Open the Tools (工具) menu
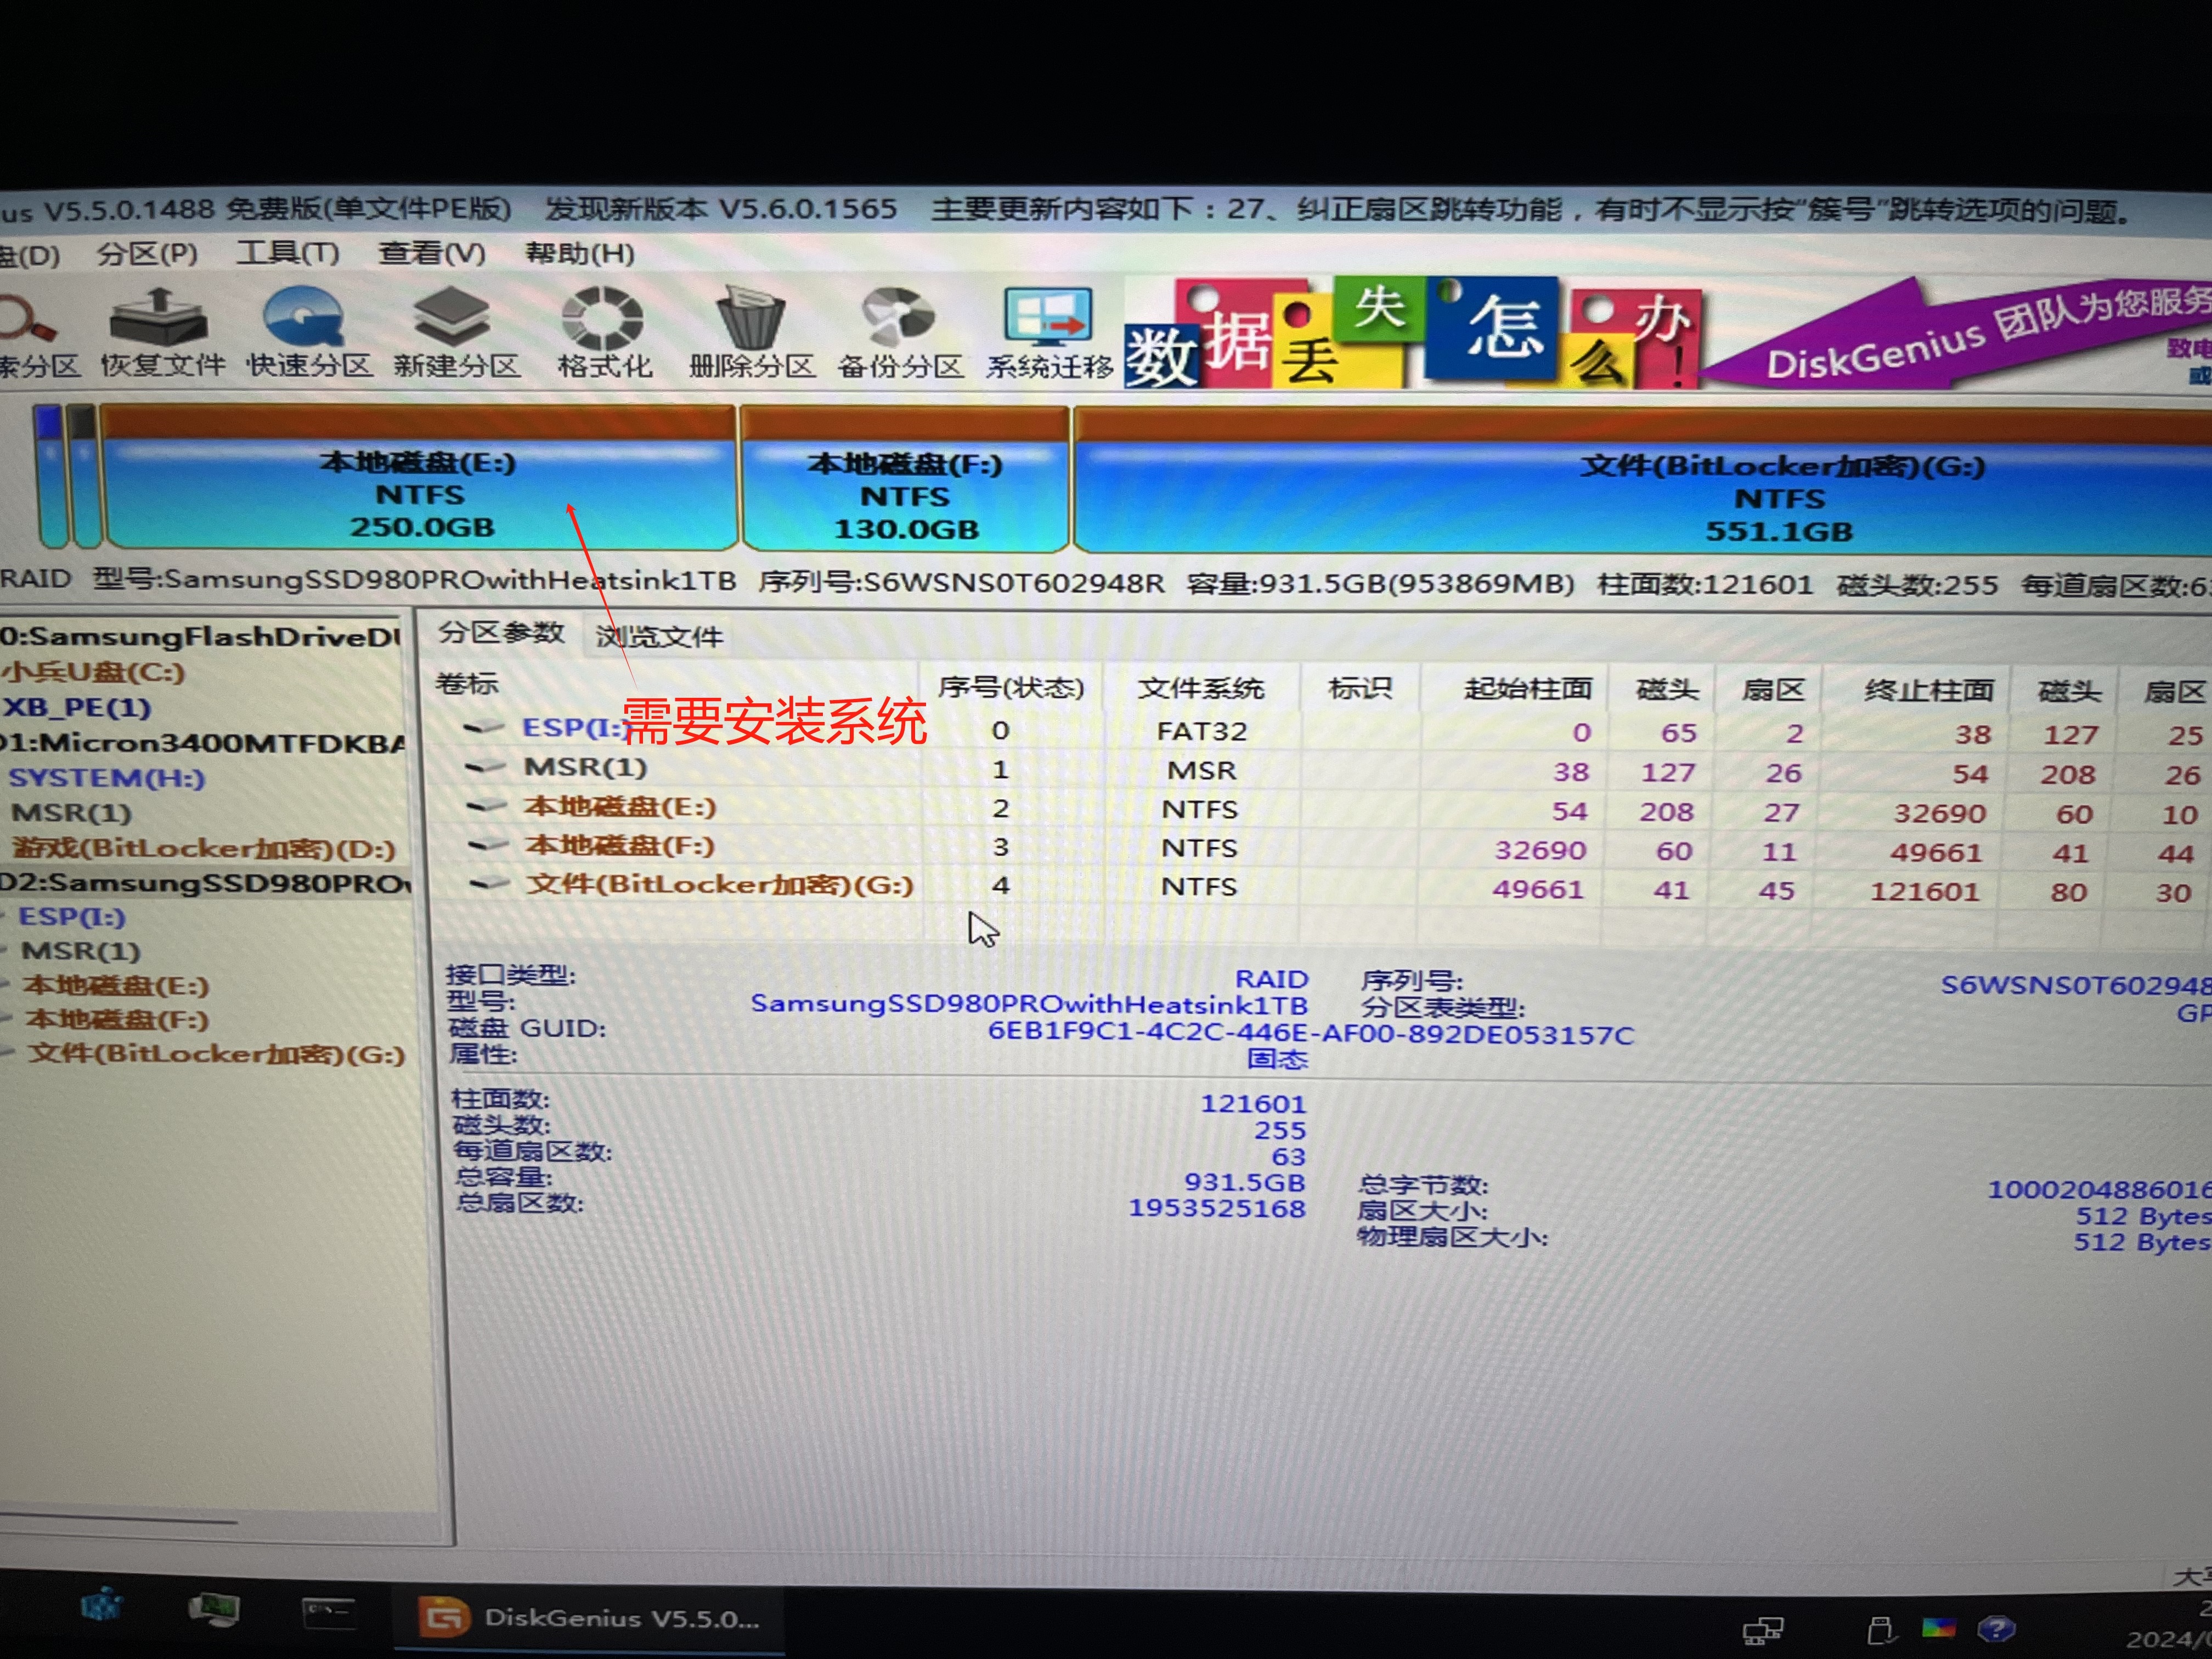The image size is (2212, 1659). [287, 253]
